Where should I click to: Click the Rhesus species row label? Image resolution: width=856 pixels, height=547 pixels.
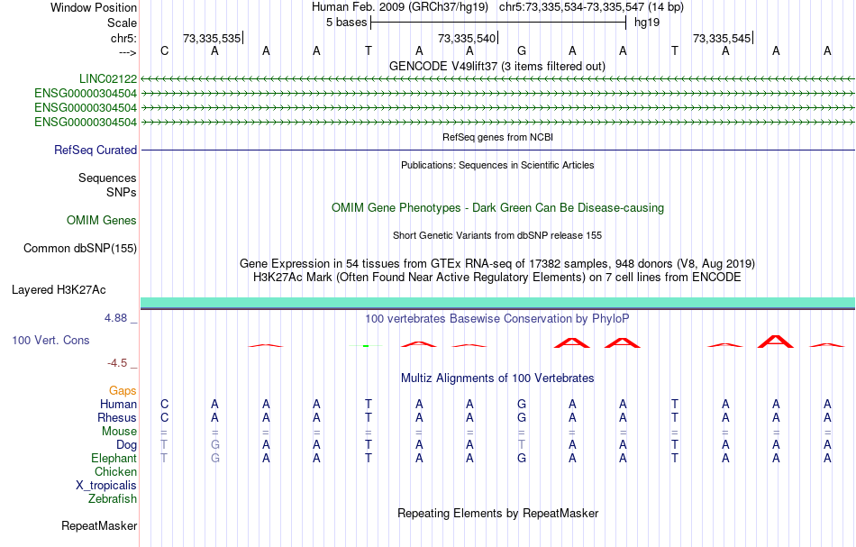pos(117,418)
